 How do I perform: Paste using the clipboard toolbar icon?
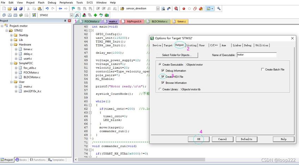click(39, 8)
